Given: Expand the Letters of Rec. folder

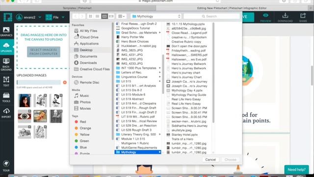Looking at the screenshot, I should [160, 72].
